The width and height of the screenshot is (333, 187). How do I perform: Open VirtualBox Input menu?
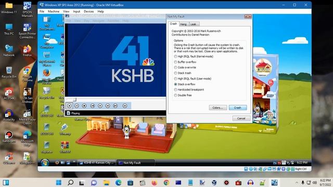point(76,11)
